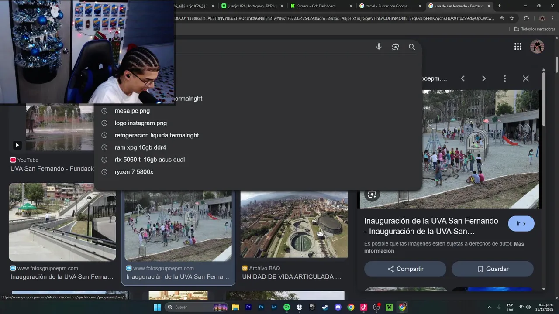
Task: Open a new browser tab
Action: click(499, 6)
